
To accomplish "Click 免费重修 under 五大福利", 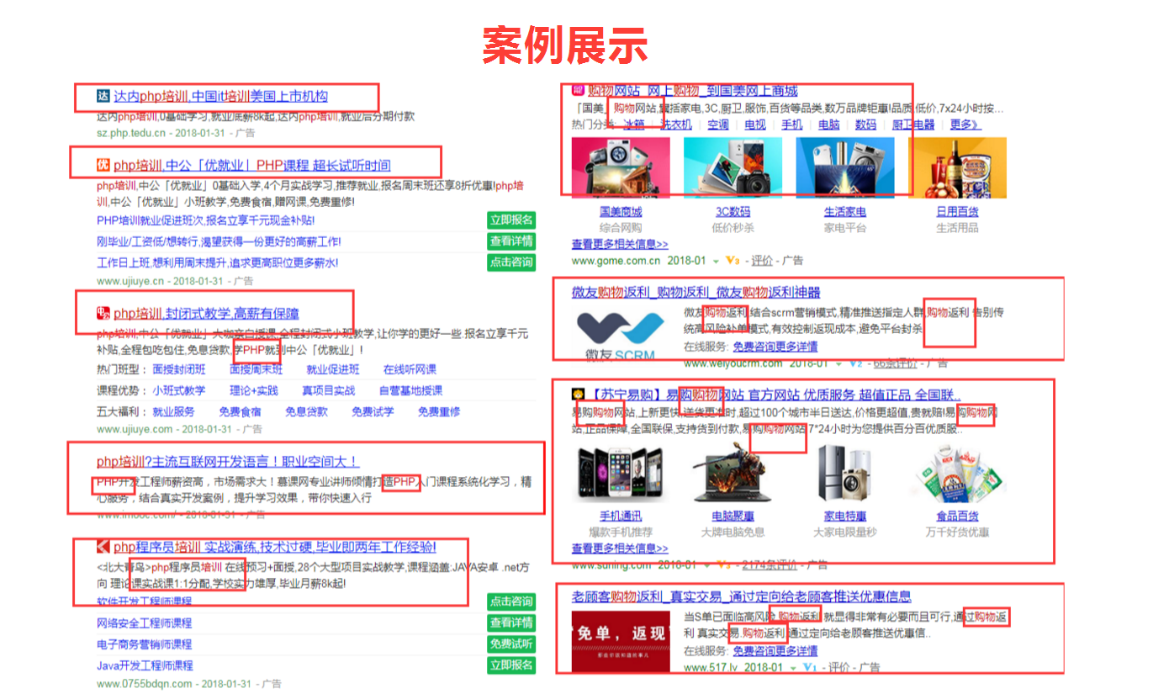I will [x=439, y=411].
